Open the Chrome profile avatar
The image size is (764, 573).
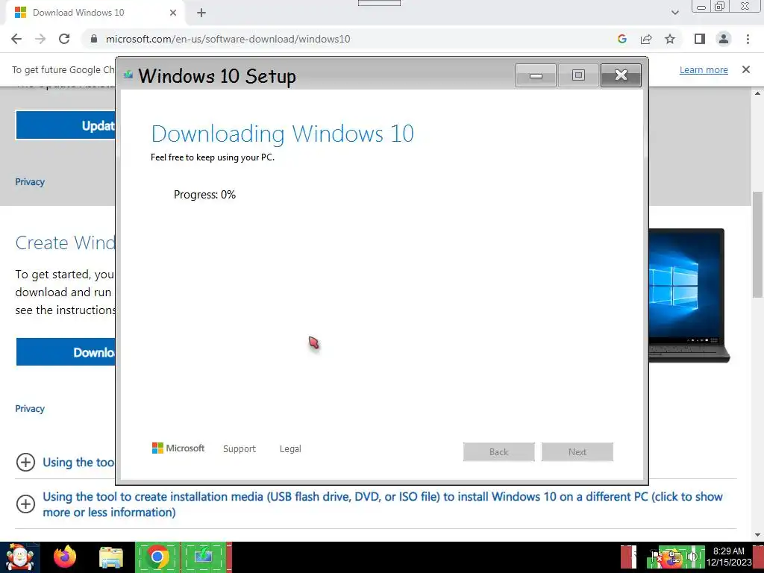pyautogui.click(x=724, y=39)
